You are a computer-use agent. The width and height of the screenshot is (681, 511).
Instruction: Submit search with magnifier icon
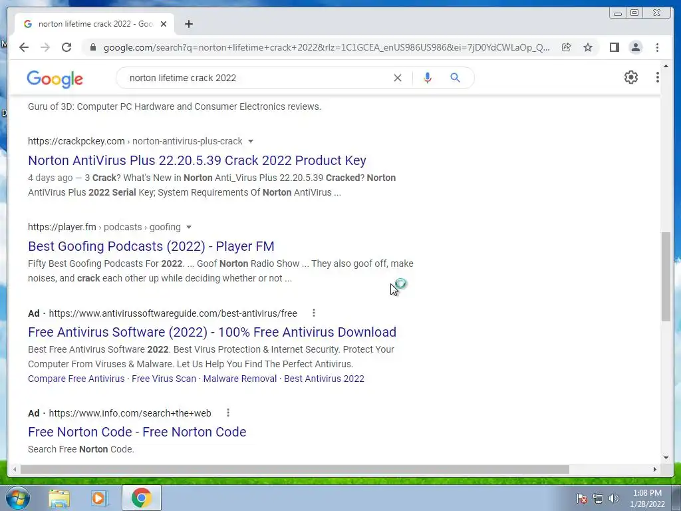click(455, 78)
